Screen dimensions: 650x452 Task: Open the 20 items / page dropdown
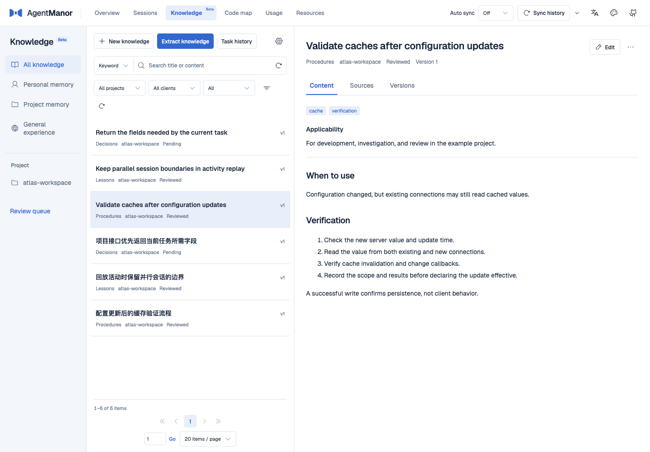tap(208, 439)
